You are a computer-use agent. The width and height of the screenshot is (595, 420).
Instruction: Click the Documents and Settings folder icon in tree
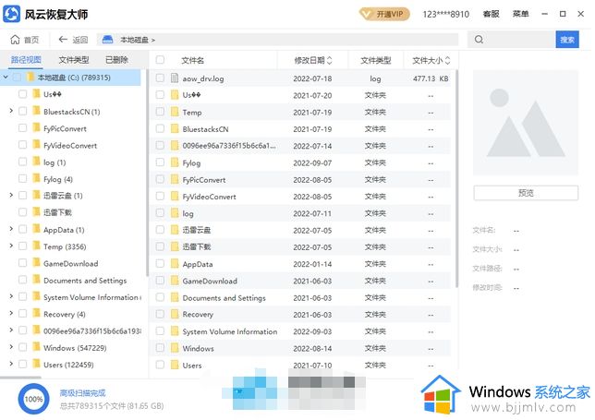coord(36,280)
